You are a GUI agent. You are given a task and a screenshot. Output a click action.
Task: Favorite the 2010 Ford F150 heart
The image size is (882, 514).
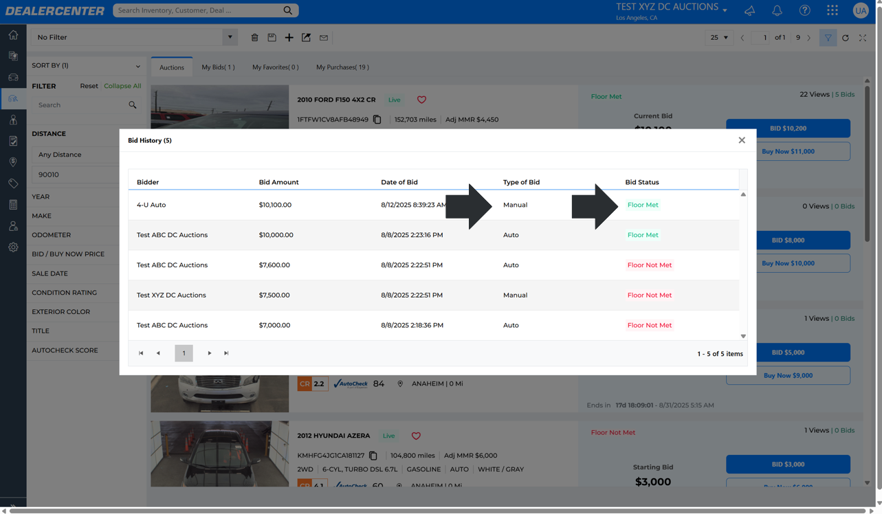pos(421,100)
